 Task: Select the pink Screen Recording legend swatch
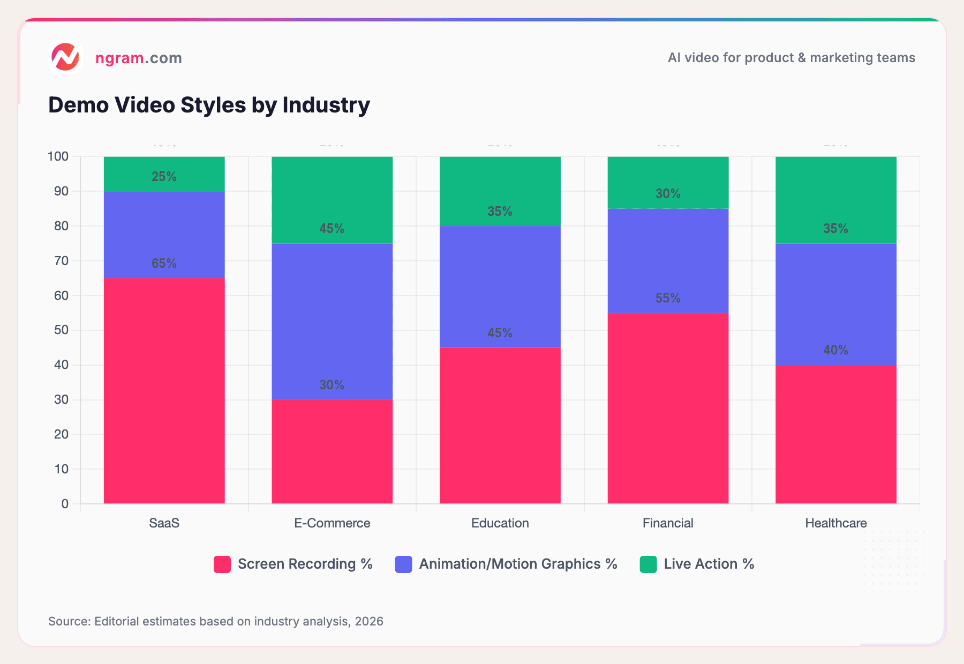[x=221, y=564]
